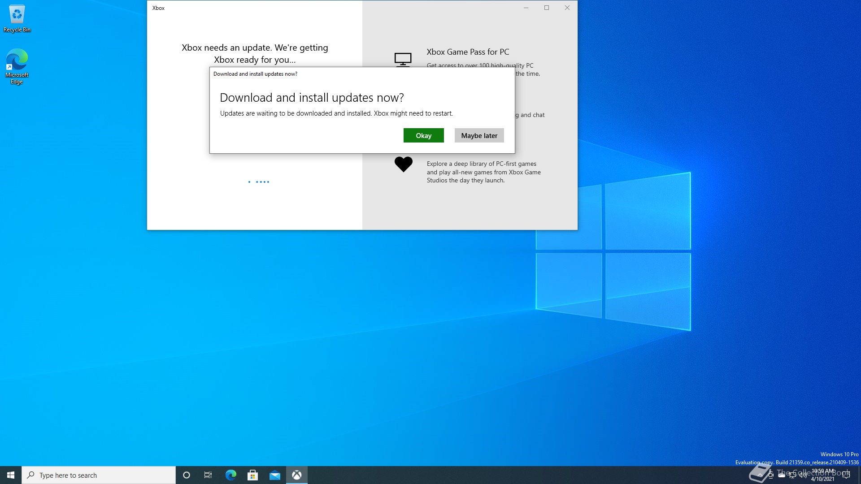Viewport: 861px width, 484px height.
Task: Open Cortana from the taskbar
Action: (x=187, y=475)
